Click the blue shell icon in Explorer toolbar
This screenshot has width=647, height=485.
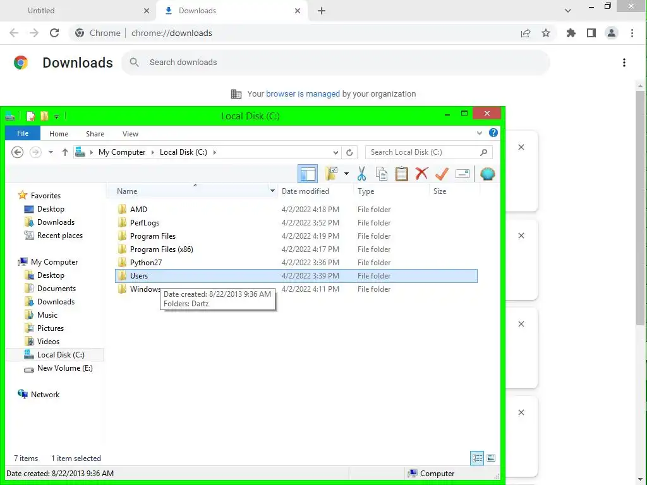click(487, 174)
